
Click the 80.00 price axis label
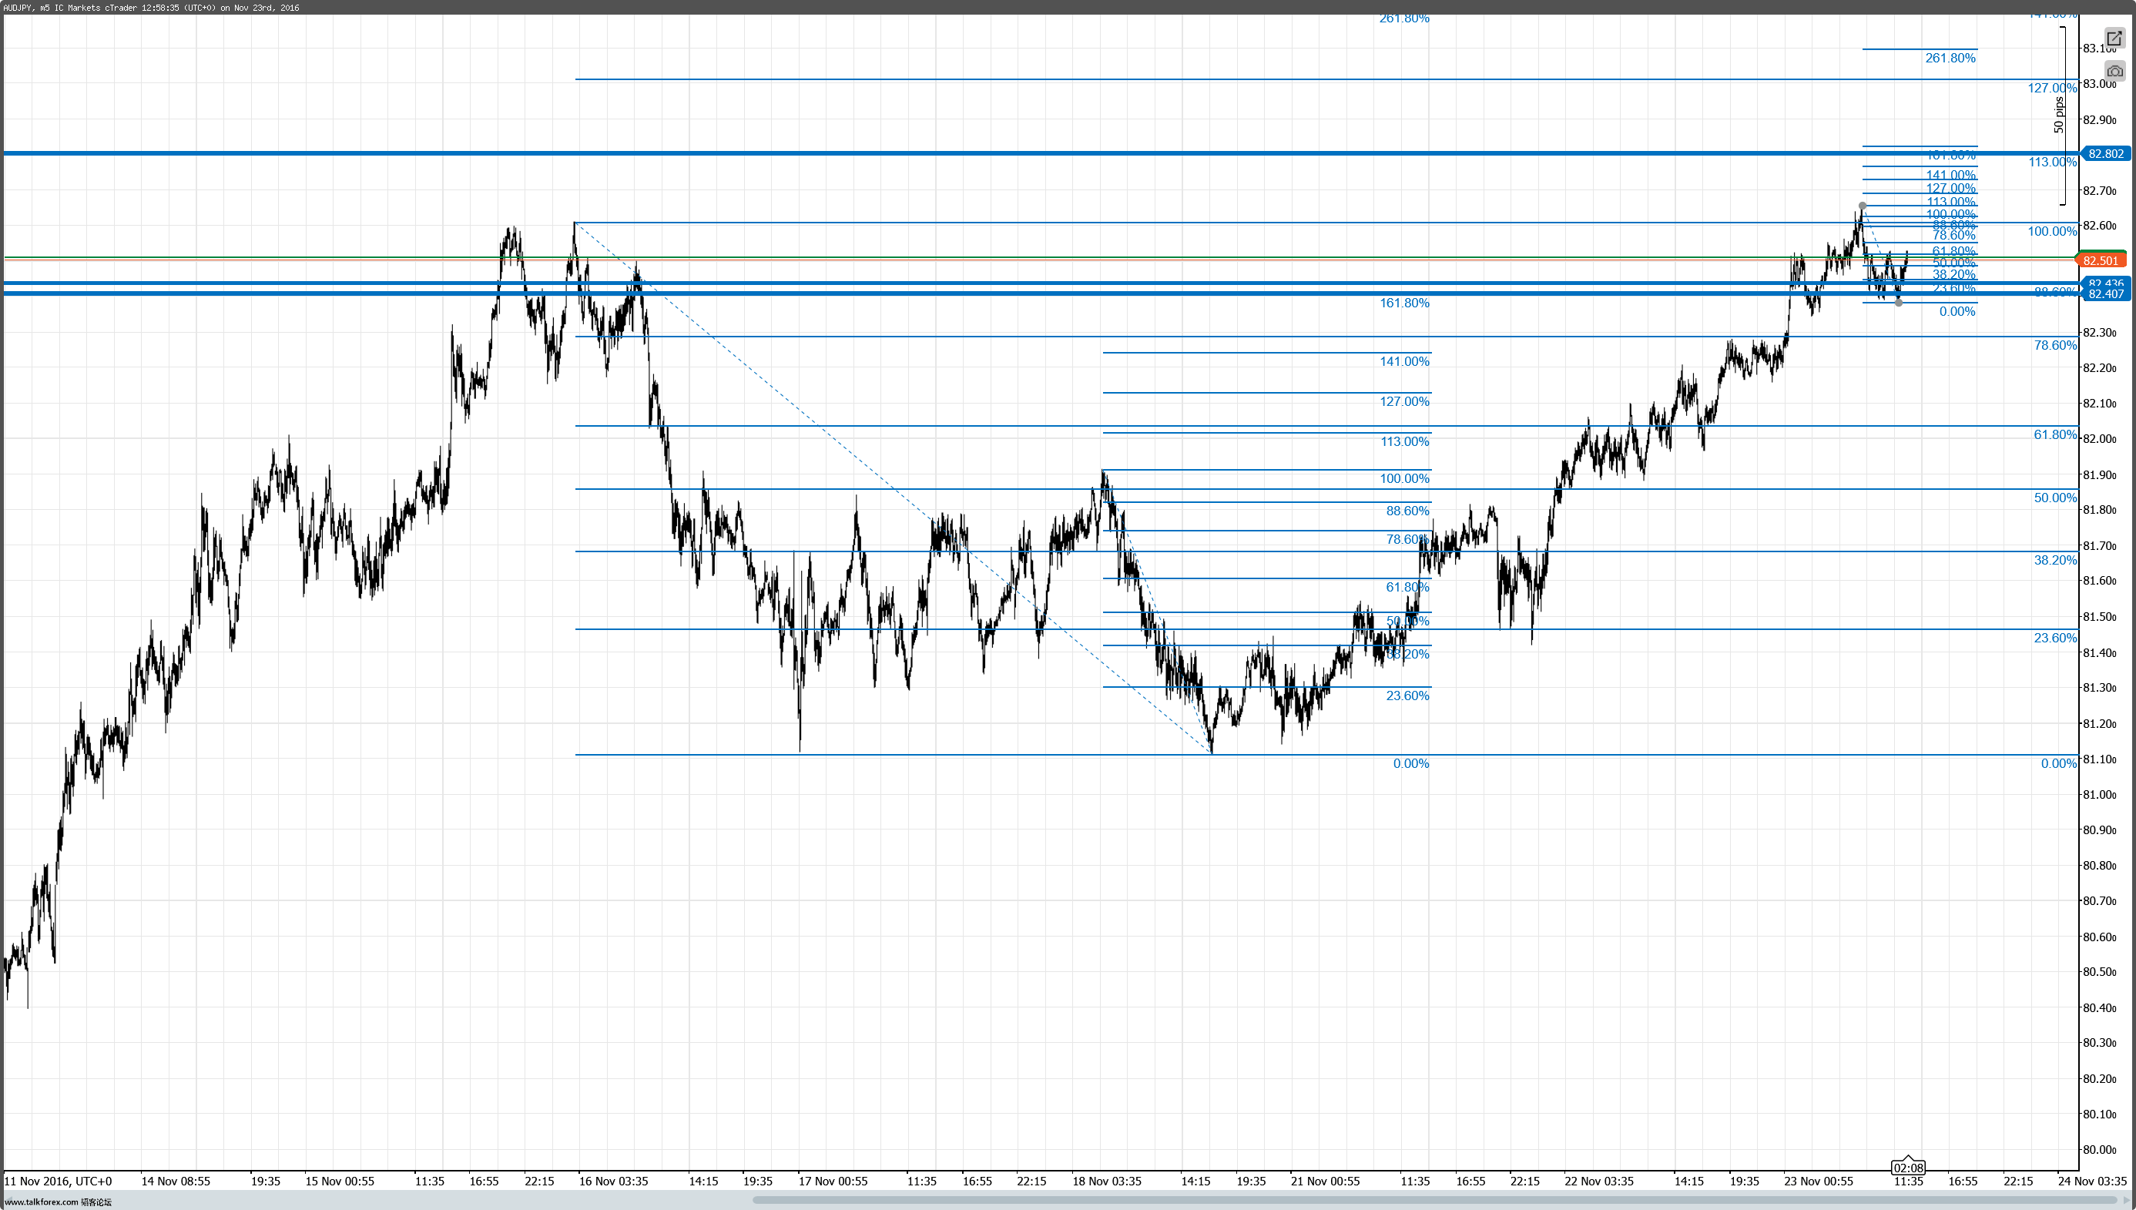(x=2098, y=1150)
